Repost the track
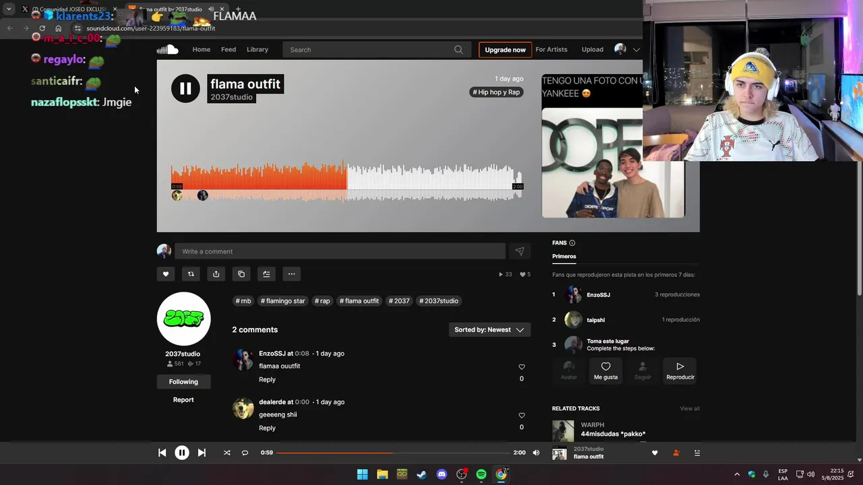Image resolution: width=863 pixels, height=485 pixels. 191,274
